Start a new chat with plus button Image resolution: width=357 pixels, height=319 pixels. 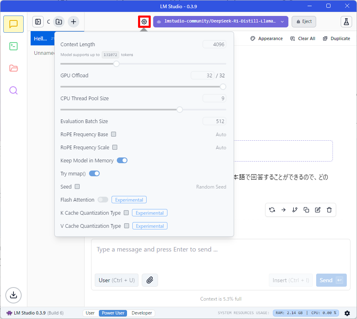pos(73,22)
